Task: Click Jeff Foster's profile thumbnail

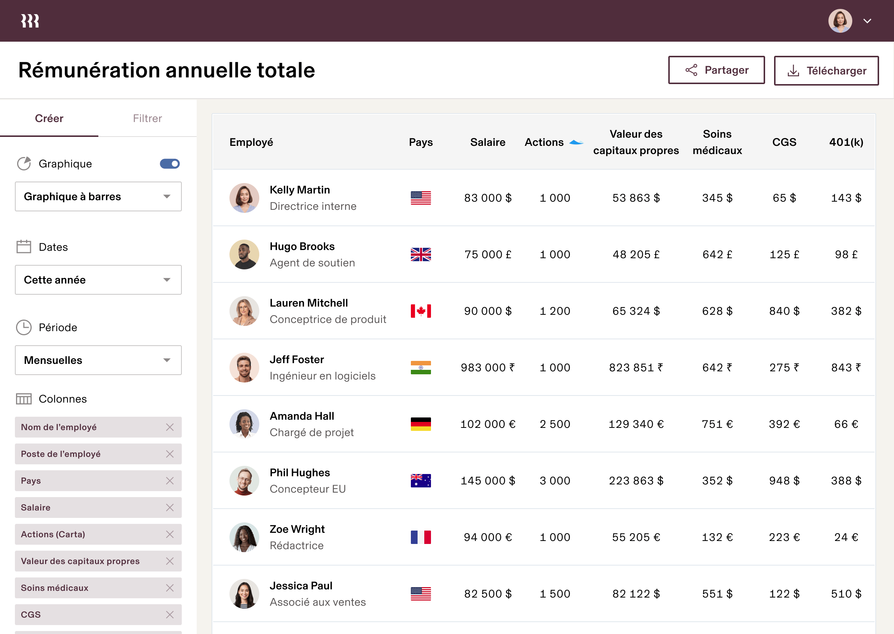Action: pyautogui.click(x=244, y=367)
